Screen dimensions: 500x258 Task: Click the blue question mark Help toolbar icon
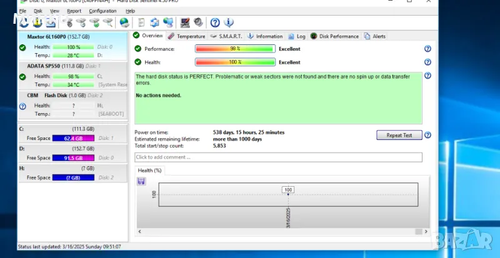coord(215,23)
